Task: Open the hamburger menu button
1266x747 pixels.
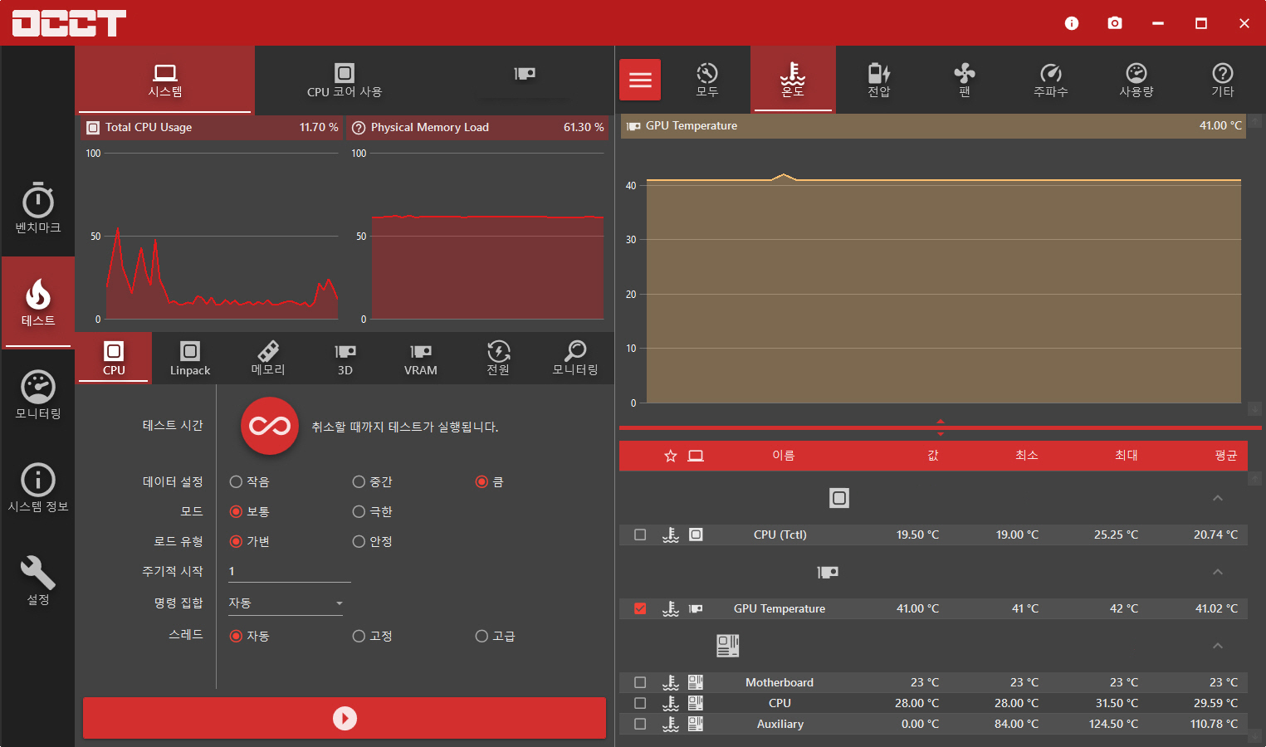Action: click(x=640, y=80)
